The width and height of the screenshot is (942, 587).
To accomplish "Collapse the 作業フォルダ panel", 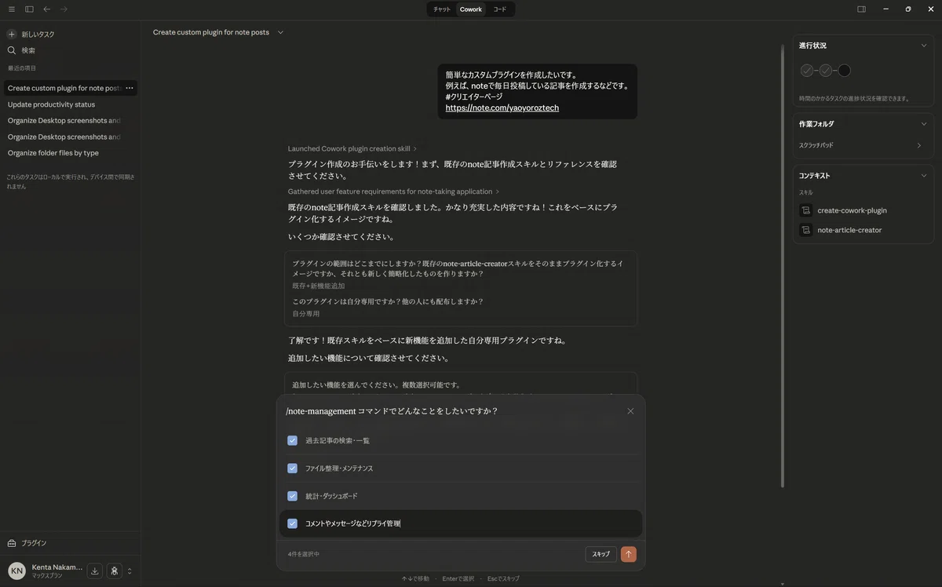I will [924, 124].
